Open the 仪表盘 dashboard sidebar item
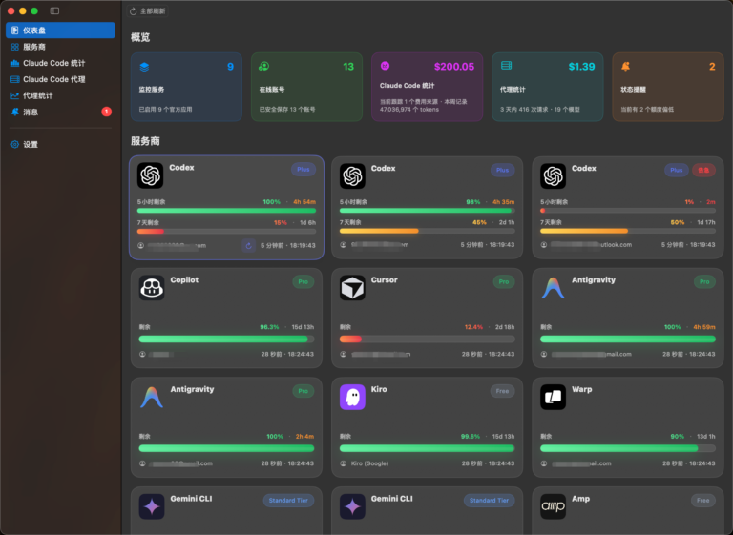Screen dimensions: 733x535 tap(60, 31)
